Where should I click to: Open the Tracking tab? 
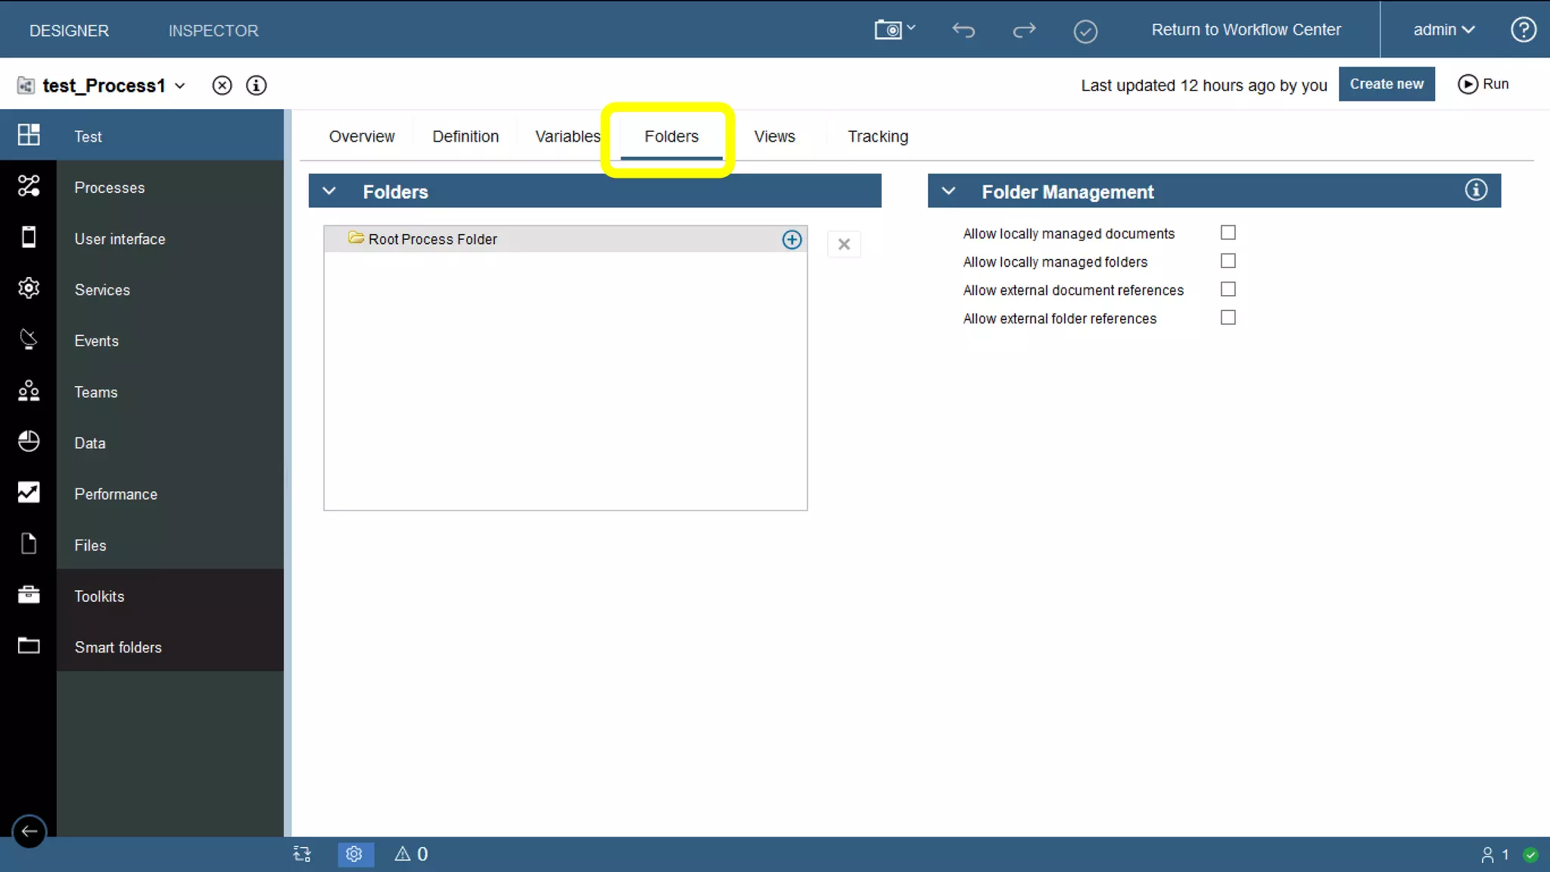(877, 136)
